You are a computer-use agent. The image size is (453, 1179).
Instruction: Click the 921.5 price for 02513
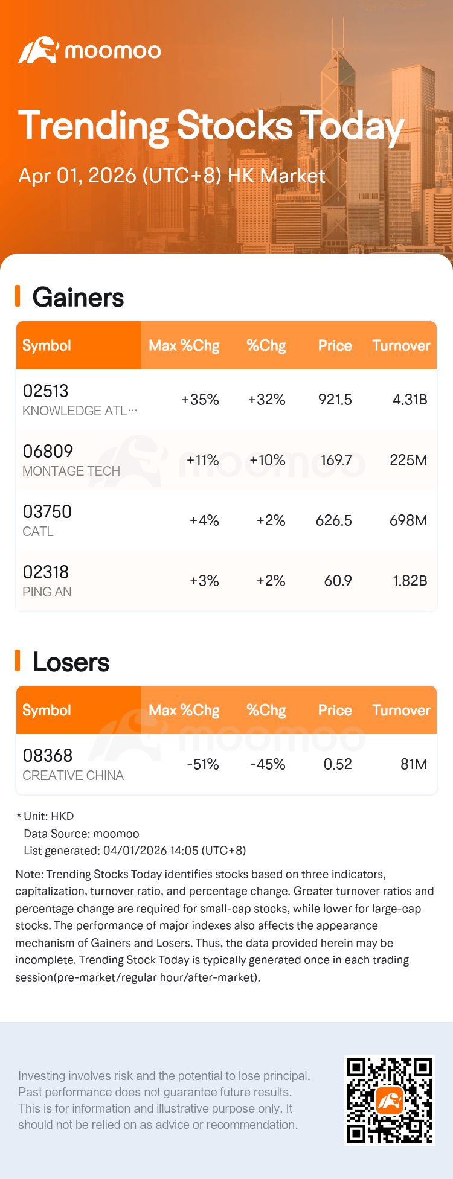pos(335,400)
